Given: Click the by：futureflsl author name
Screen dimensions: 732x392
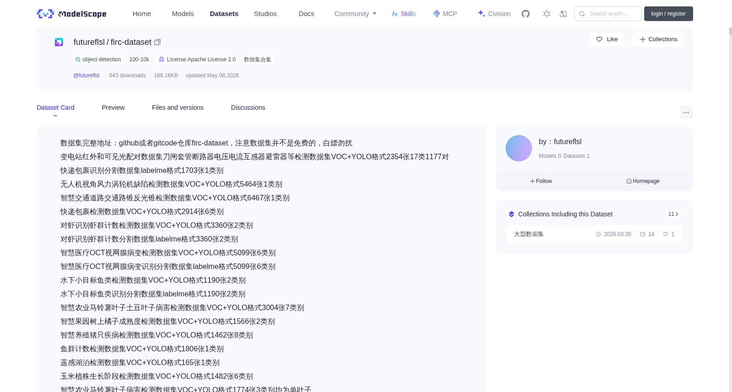Looking at the screenshot, I should 560,142.
